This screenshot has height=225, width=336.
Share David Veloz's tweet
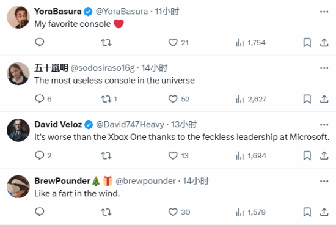[x=324, y=156]
